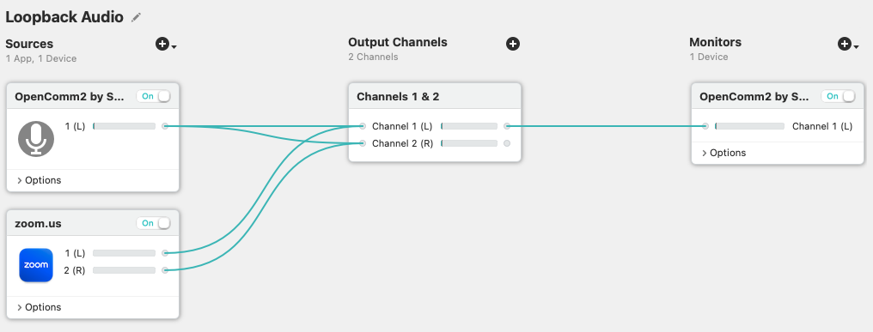873x332 pixels.
Task: Disable the zoom.us source switch
Action: click(x=154, y=223)
